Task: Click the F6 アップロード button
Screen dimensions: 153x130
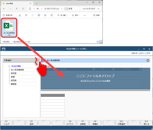Action: (x=70, y=123)
